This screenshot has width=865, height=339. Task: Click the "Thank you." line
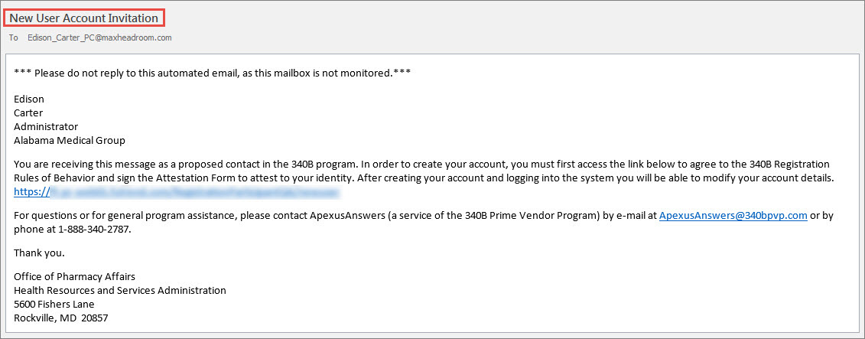(39, 253)
